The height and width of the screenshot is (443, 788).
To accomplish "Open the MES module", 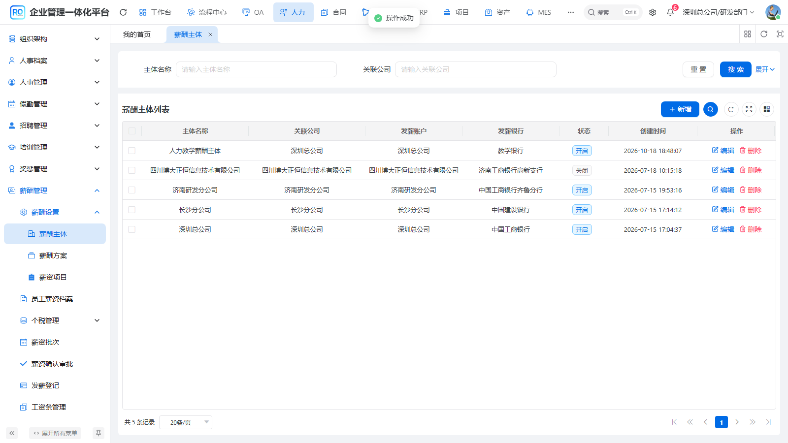I will [539, 12].
